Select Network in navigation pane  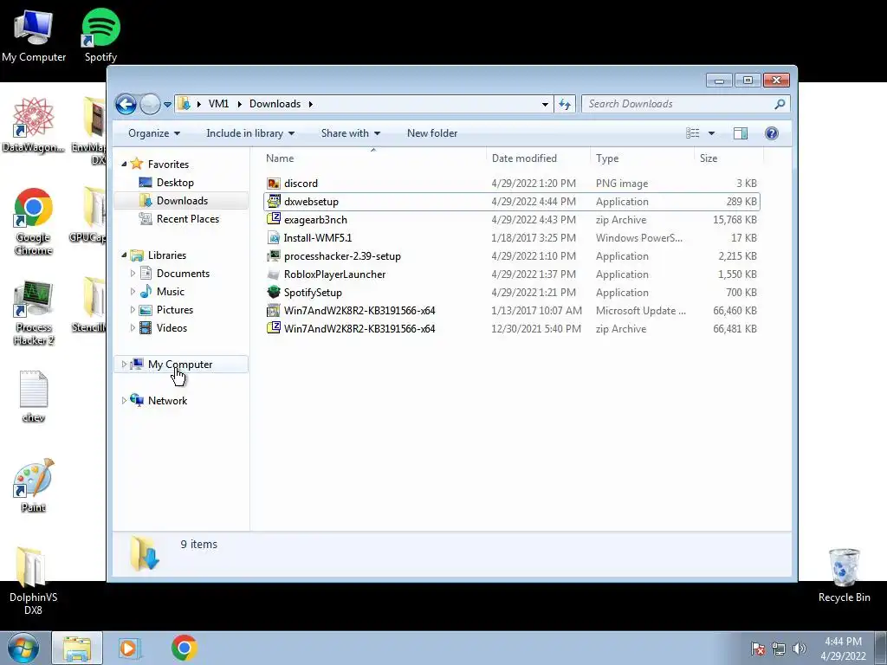(x=167, y=401)
